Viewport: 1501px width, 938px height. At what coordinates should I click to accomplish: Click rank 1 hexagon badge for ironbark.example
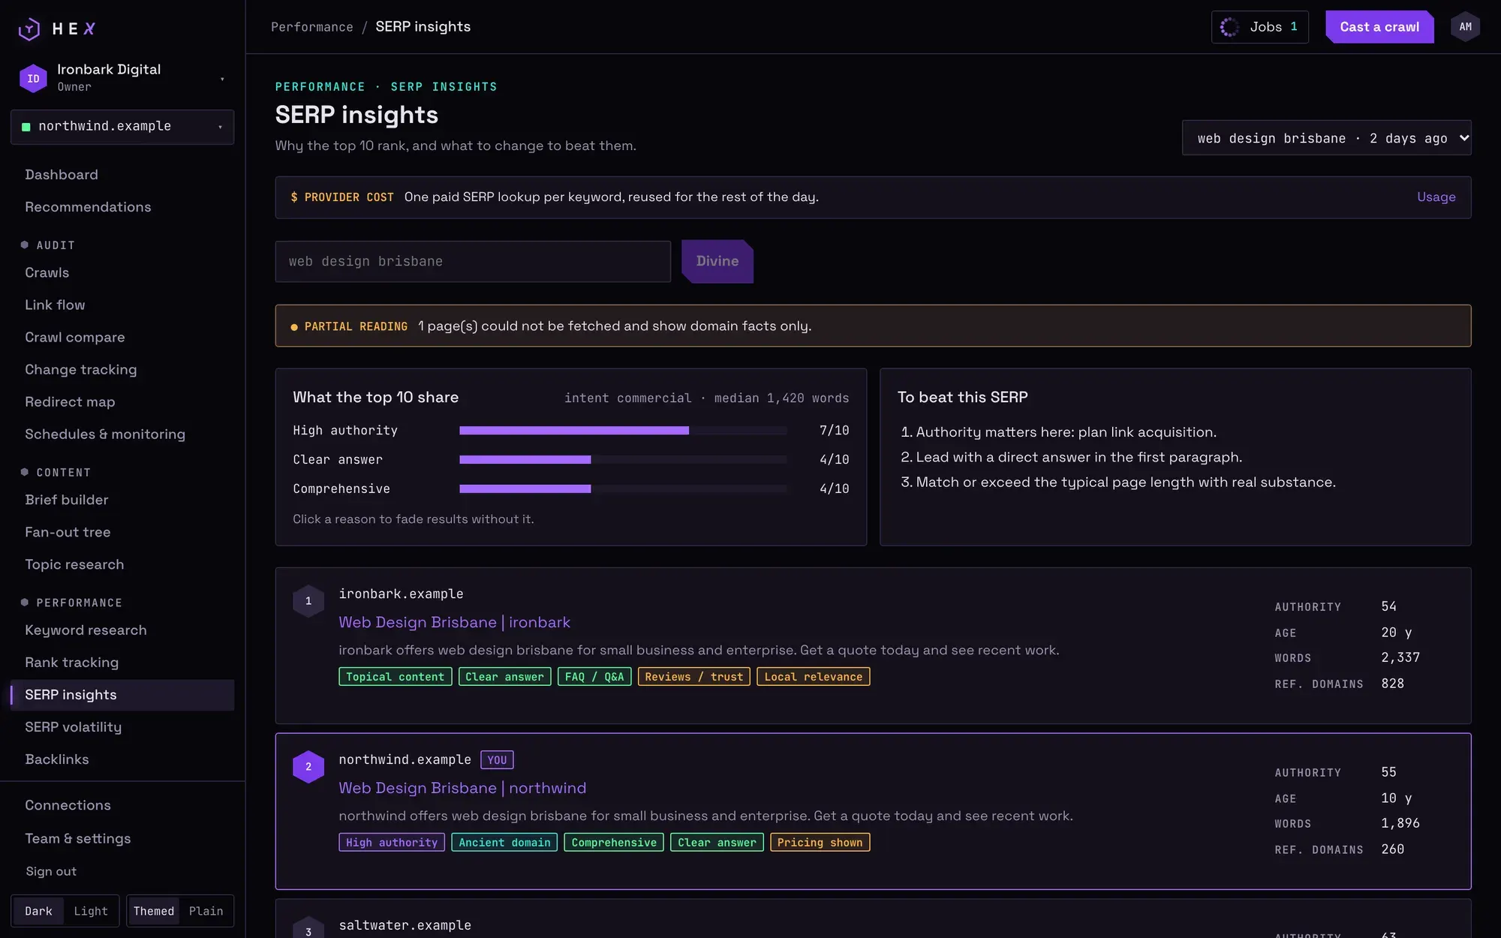point(308,601)
